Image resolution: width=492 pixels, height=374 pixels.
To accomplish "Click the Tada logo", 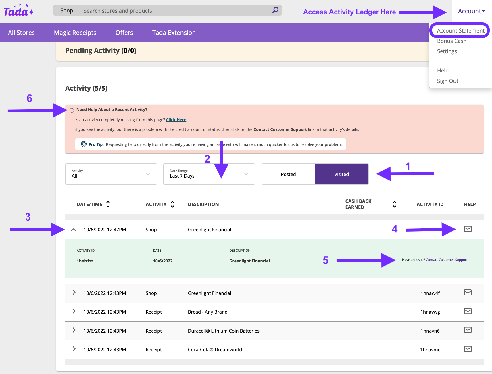I will [19, 11].
